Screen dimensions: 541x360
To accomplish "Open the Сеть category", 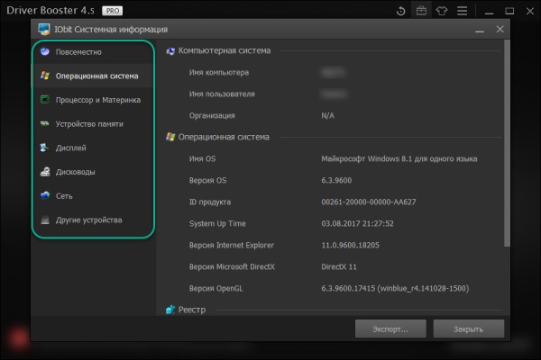I will (x=94, y=196).
